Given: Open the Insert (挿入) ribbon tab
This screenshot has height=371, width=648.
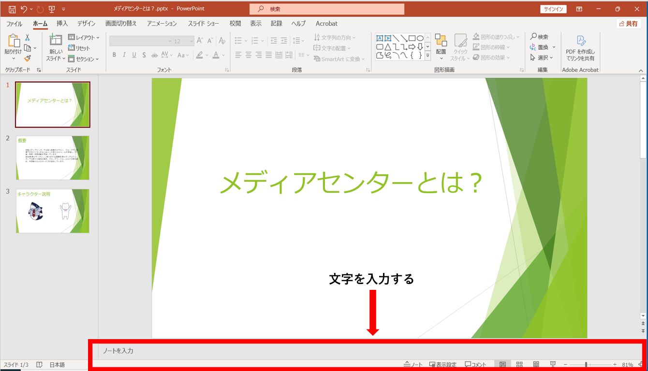Looking at the screenshot, I should 62,23.
